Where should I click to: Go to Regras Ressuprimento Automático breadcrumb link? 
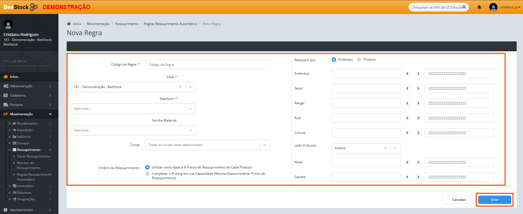click(x=170, y=24)
